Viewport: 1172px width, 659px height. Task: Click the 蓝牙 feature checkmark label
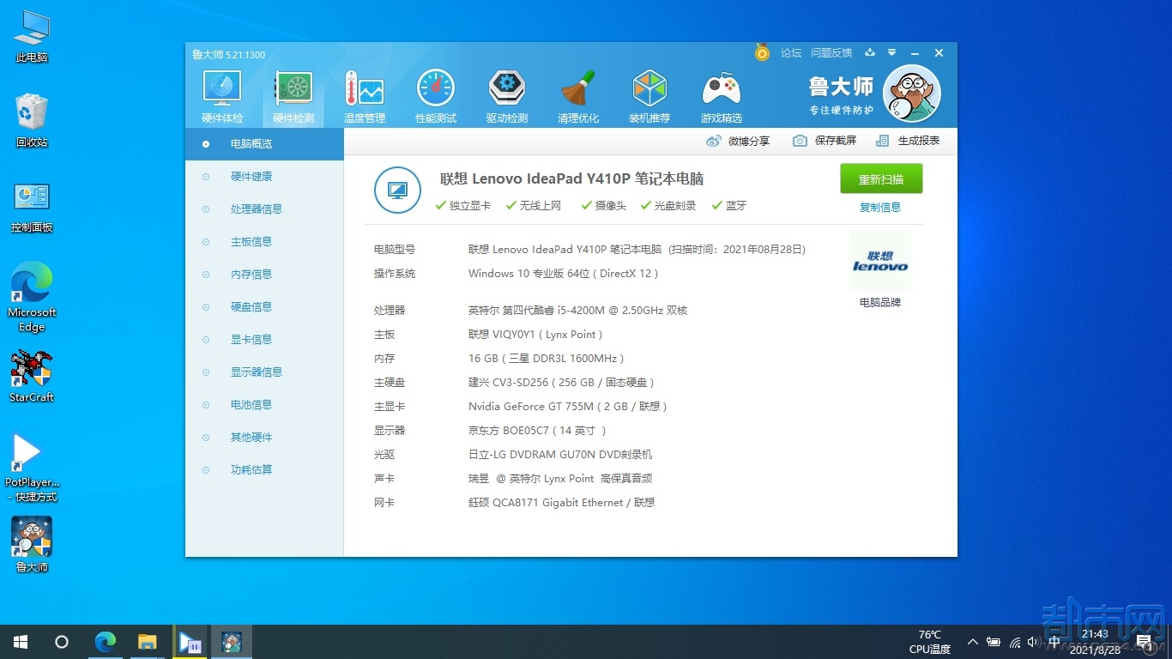click(x=729, y=206)
